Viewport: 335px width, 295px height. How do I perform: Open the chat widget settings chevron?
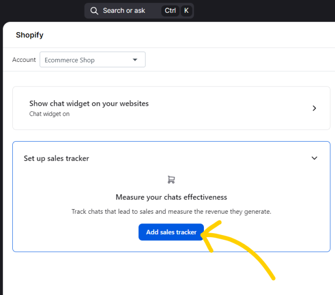click(x=314, y=108)
